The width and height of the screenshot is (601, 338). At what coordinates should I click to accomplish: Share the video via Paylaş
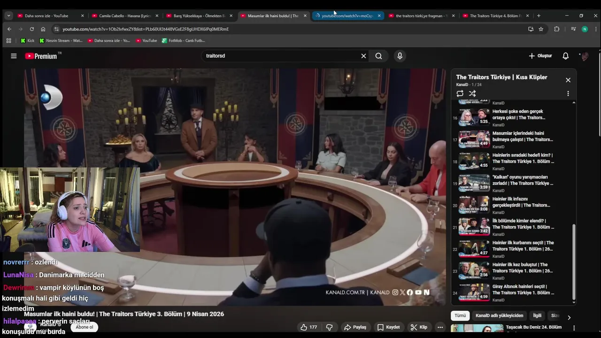(355, 327)
